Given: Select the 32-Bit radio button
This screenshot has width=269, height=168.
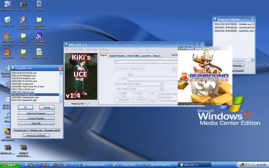Looking at the screenshot, I should [134, 93].
